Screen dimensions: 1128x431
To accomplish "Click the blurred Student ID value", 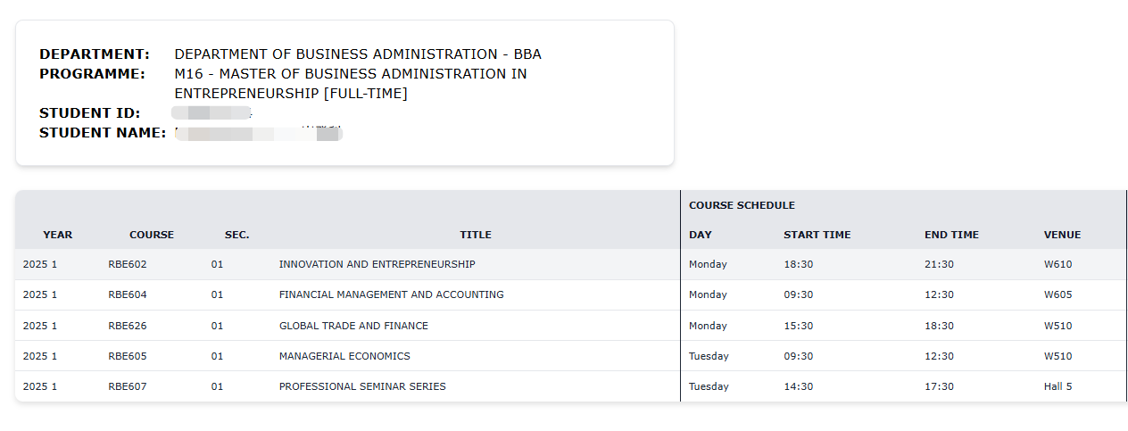I will click(x=211, y=113).
